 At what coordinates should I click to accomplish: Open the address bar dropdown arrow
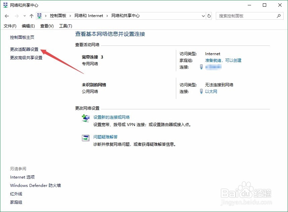pyautogui.click(x=203, y=16)
